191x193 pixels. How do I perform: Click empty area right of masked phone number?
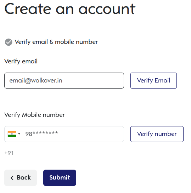(x=91, y=134)
